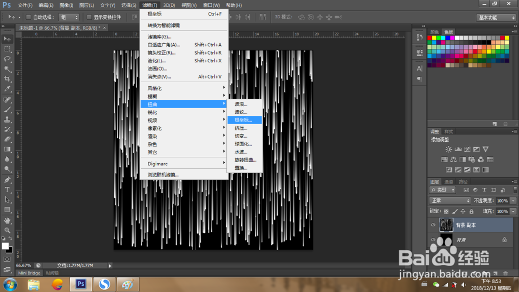519x292 pixels.
Task: Toggle lock image pixels
Action: pyautogui.click(x=455, y=211)
